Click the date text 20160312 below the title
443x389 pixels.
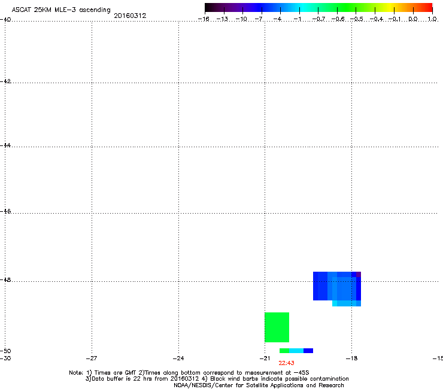pyautogui.click(x=130, y=16)
